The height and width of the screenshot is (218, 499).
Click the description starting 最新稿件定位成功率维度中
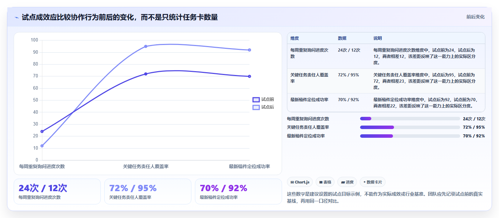click(x=425, y=103)
